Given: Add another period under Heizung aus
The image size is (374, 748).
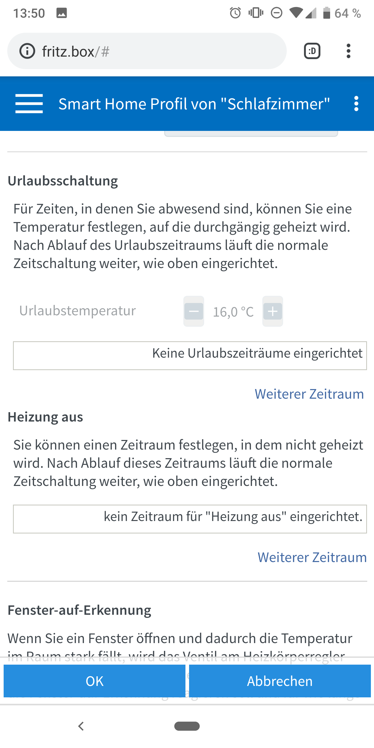Looking at the screenshot, I should click(312, 557).
